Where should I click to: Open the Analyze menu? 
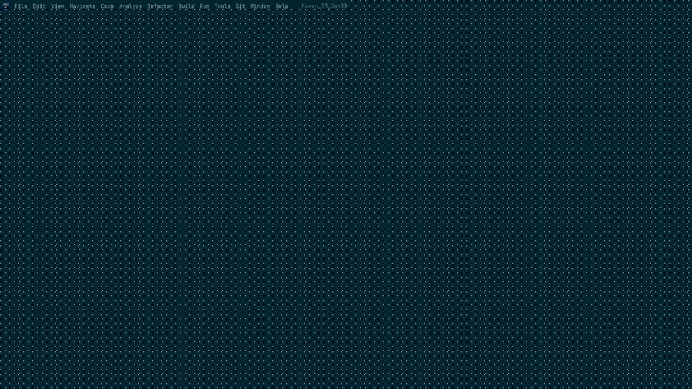[x=130, y=6]
